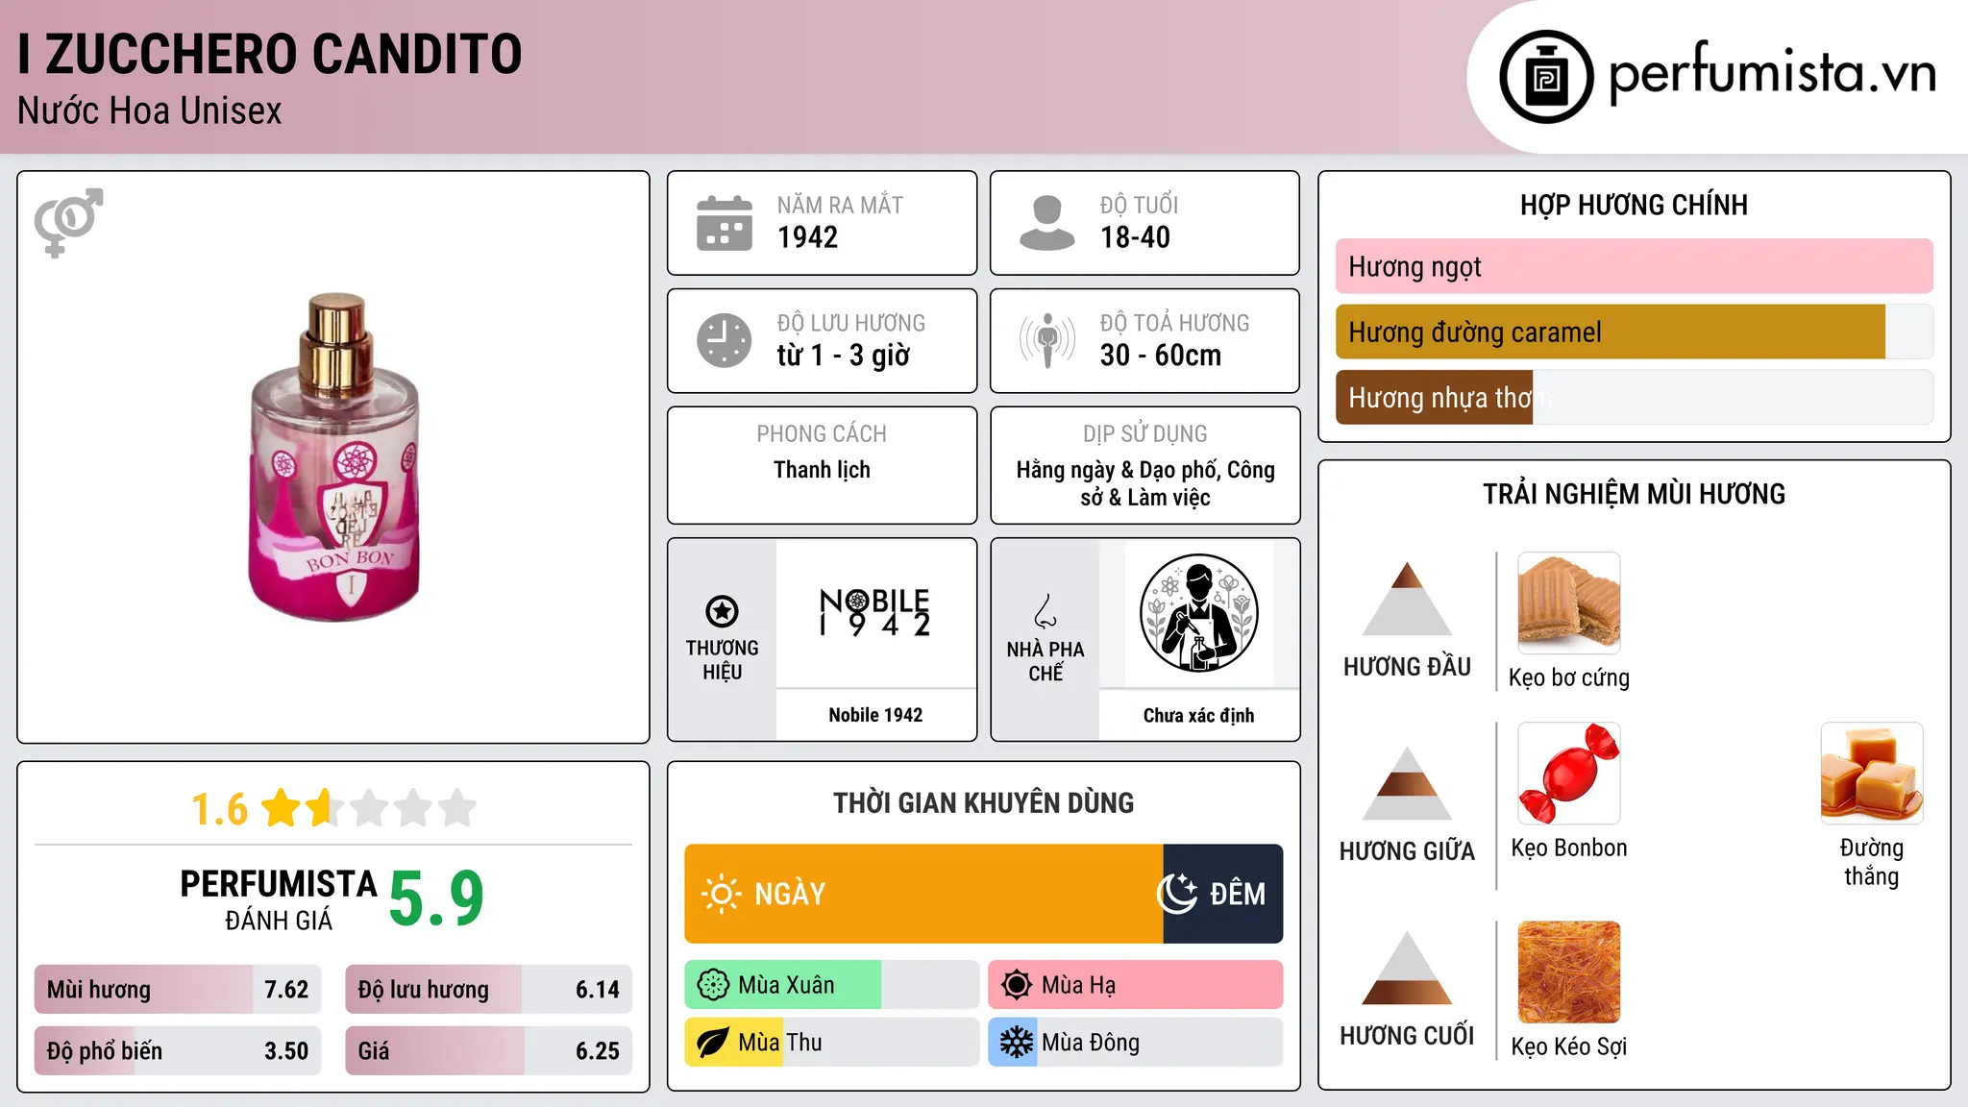Click the moon icon in the Đêm bar
This screenshot has height=1107, width=1968.
tap(1177, 894)
